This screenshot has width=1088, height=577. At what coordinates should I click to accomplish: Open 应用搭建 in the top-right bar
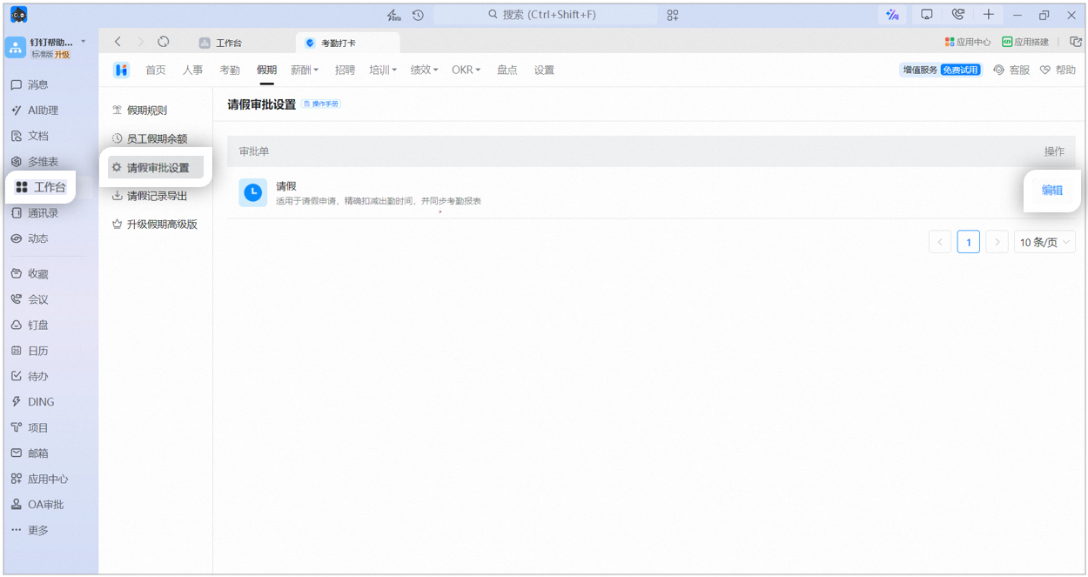(1025, 42)
